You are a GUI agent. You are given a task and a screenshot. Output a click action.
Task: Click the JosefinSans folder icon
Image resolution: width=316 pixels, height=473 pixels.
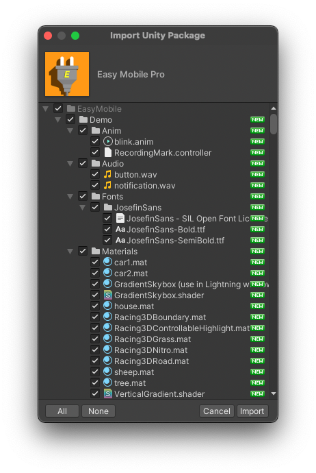point(108,207)
